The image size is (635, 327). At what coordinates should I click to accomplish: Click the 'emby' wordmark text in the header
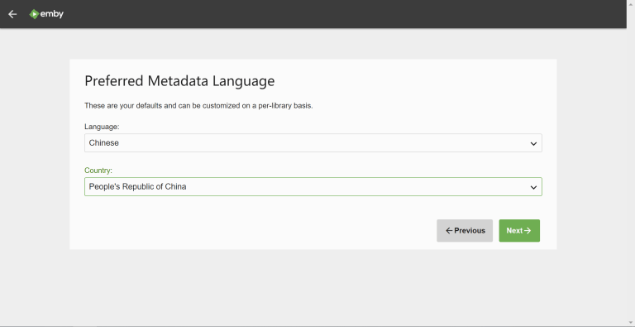click(52, 14)
